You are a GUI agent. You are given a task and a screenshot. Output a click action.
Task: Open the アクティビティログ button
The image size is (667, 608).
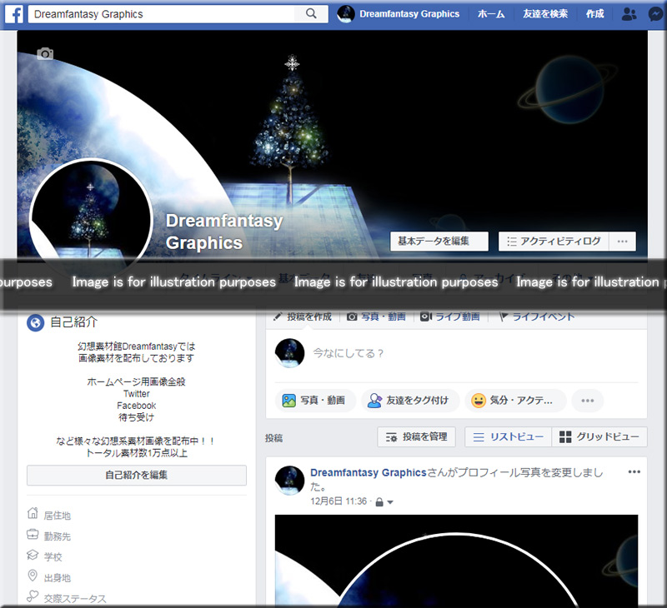(554, 242)
